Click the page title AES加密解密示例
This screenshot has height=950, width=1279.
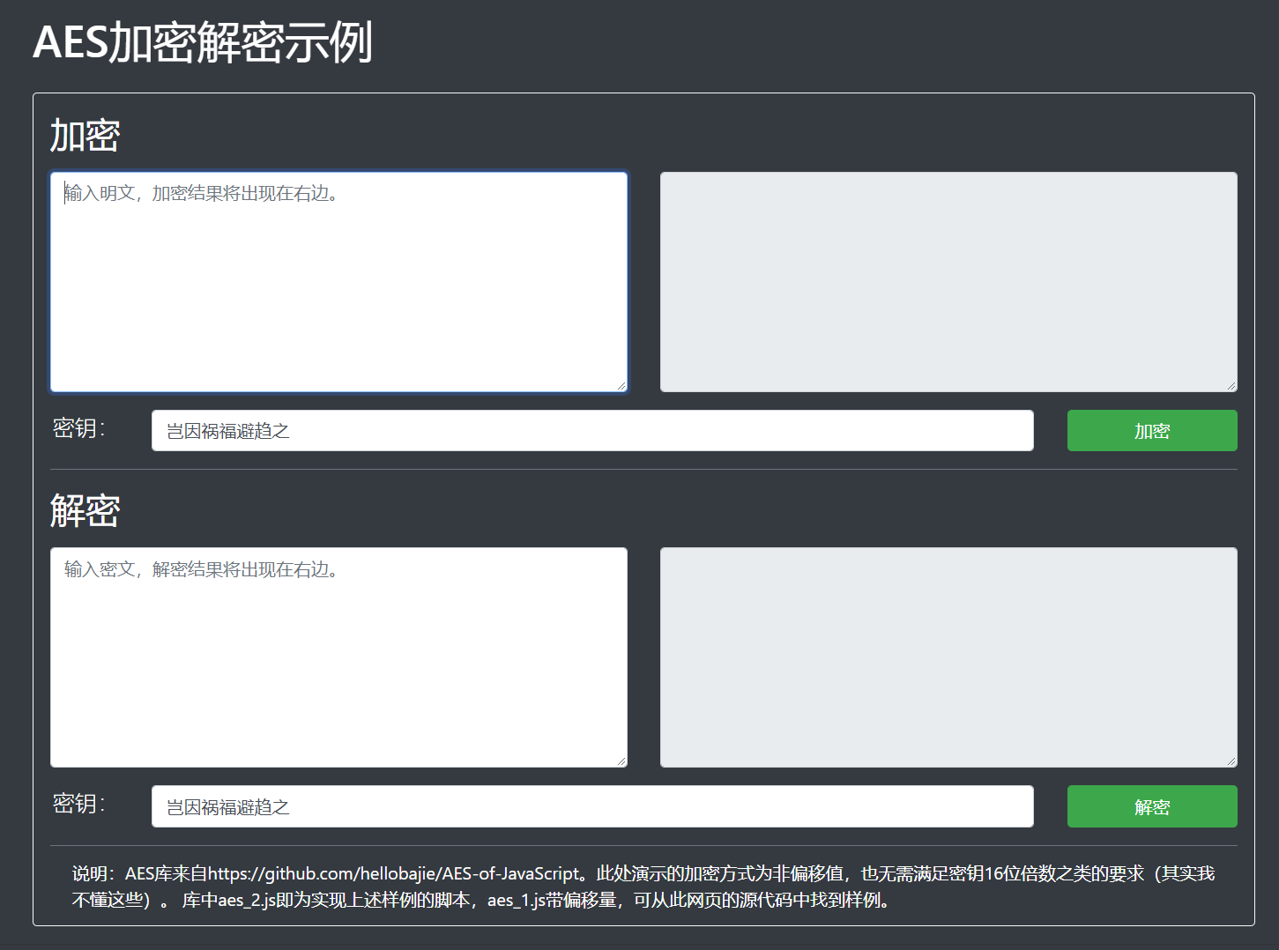[203, 42]
